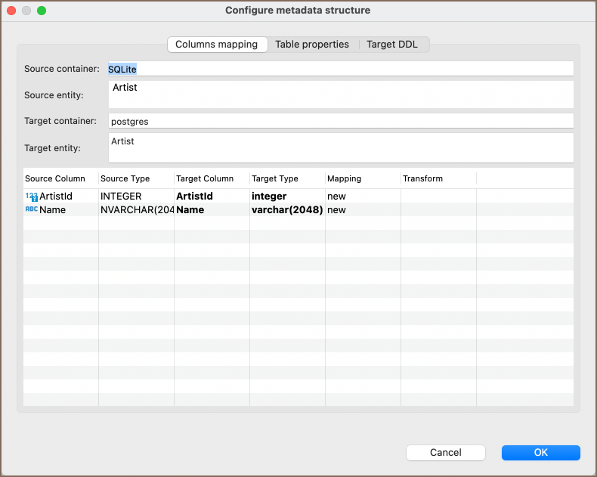The height and width of the screenshot is (477, 597).
Task: Select the ArtistId target column cell
Action: click(x=211, y=197)
